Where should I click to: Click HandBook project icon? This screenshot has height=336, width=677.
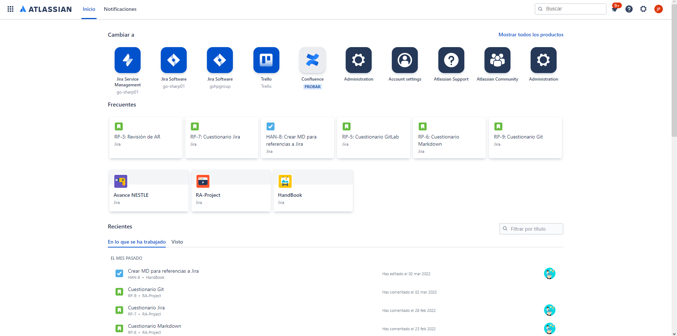[x=285, y=181]
